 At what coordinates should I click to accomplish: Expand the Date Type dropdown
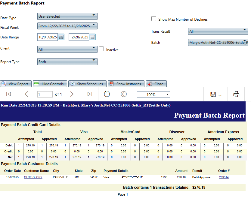pyautogui.click(x=67, y=16)
